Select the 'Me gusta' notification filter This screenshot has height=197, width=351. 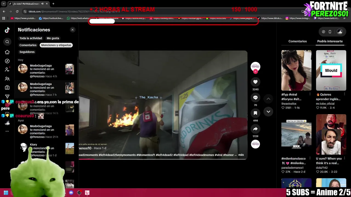[x=53, y=38]
